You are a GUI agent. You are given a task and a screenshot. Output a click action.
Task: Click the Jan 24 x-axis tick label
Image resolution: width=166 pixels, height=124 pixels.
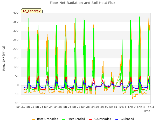coord(49,107)
